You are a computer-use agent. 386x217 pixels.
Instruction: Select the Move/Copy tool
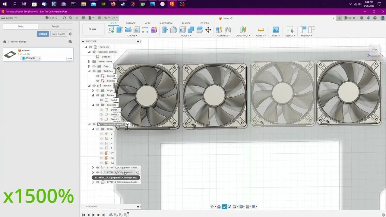(208, 29)
